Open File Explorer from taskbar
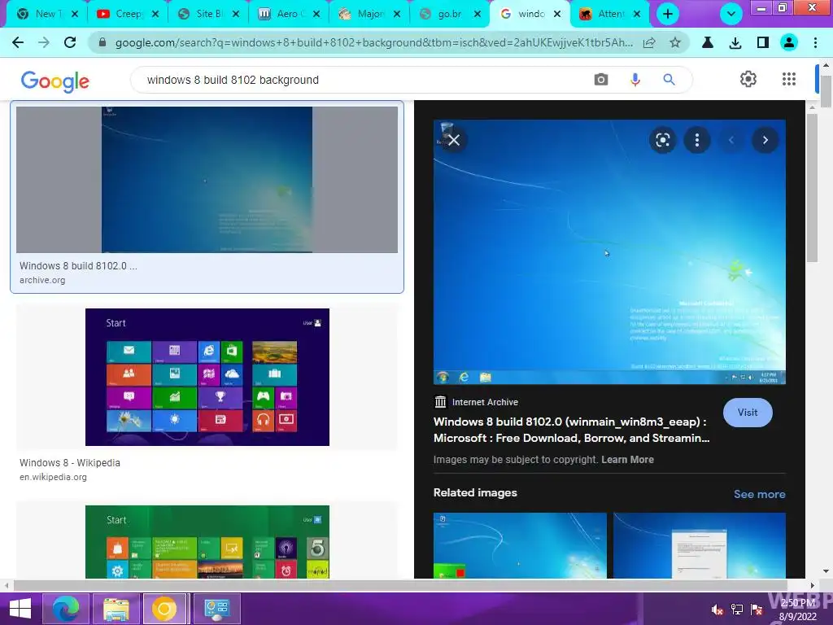The image size is (833, 625). click(x=116, y=609)
